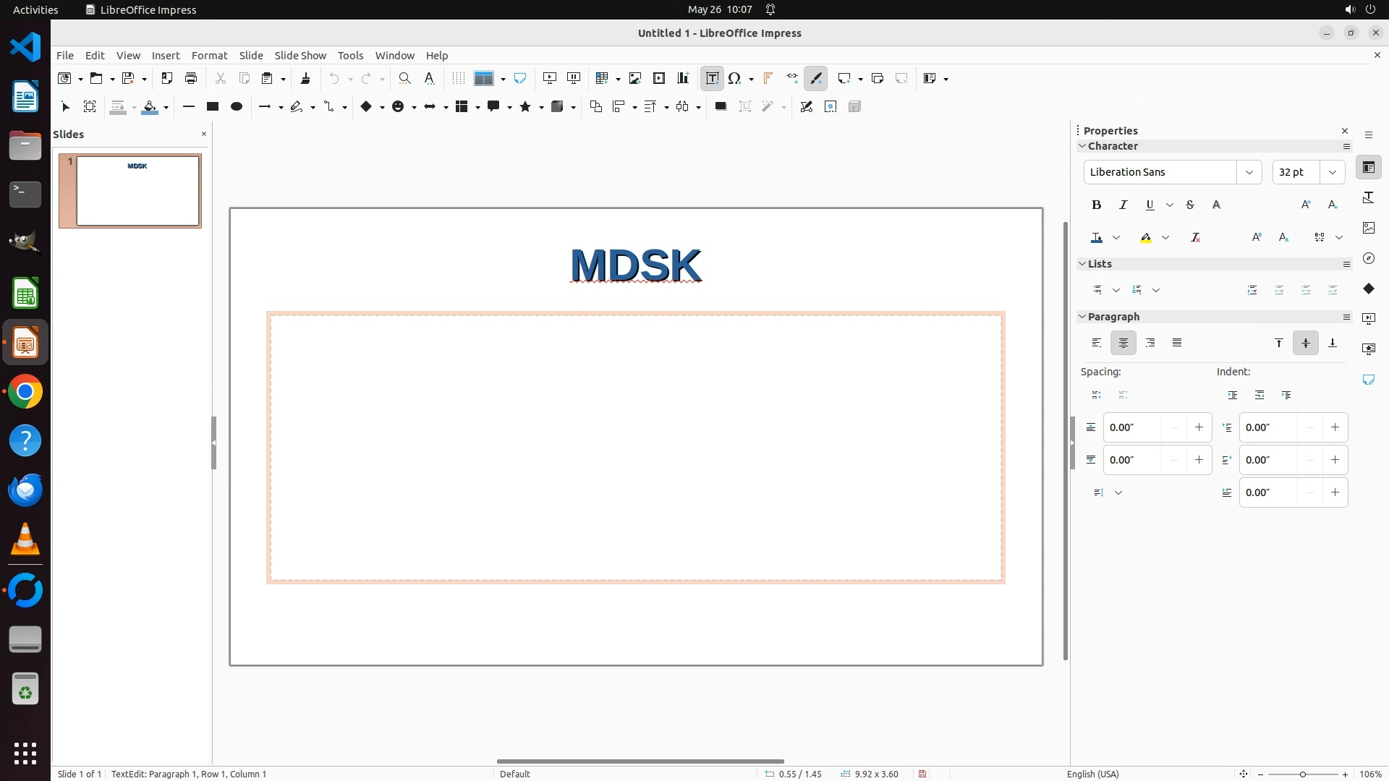Open Google Chrome from the dock

(25, 392)
